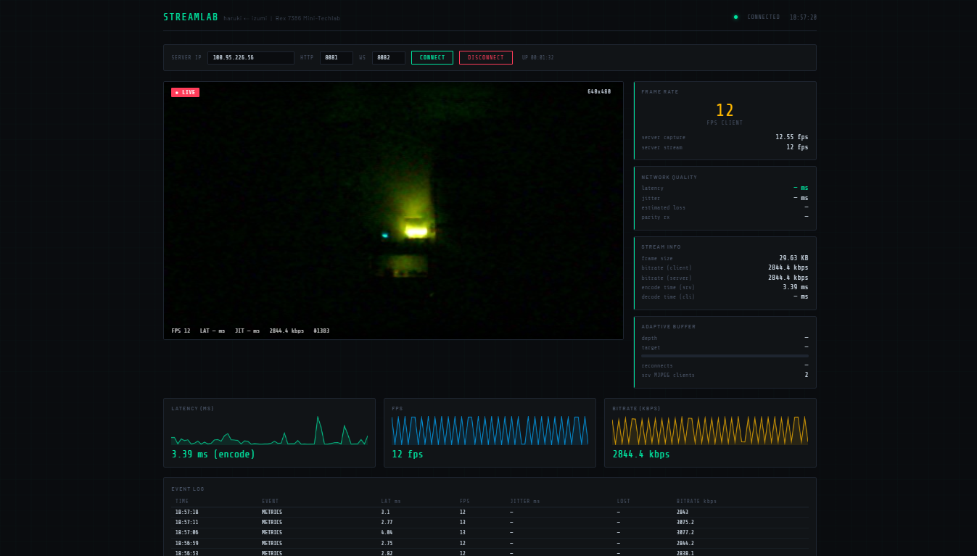Click the EVENT LOG heading
Screen dimensions: 977x556
pos(188,489)
